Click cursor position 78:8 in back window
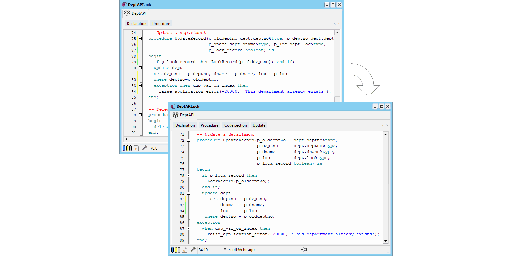The image size is (512, 256). tap(154, 148)
